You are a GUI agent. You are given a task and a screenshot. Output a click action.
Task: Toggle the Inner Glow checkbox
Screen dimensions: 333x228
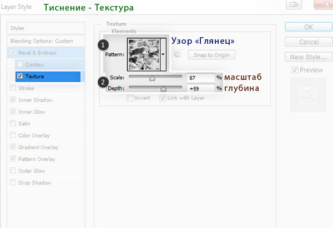(13, 112)
